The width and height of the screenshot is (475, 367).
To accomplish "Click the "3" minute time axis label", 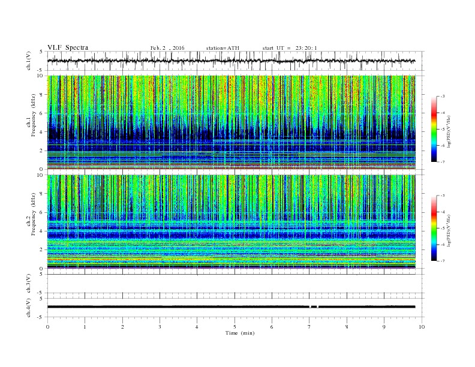I will pyautogui.click(x=160, y=327).
